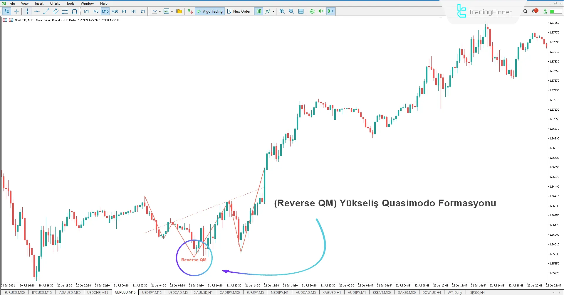Switch to the XAUUSD,H1 chart tab

pos(203,292)
